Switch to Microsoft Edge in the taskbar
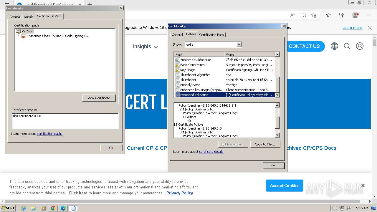Image resolution: width=377 pixels, height=212 pixels. pyautogui.click(x=63, y=208)
